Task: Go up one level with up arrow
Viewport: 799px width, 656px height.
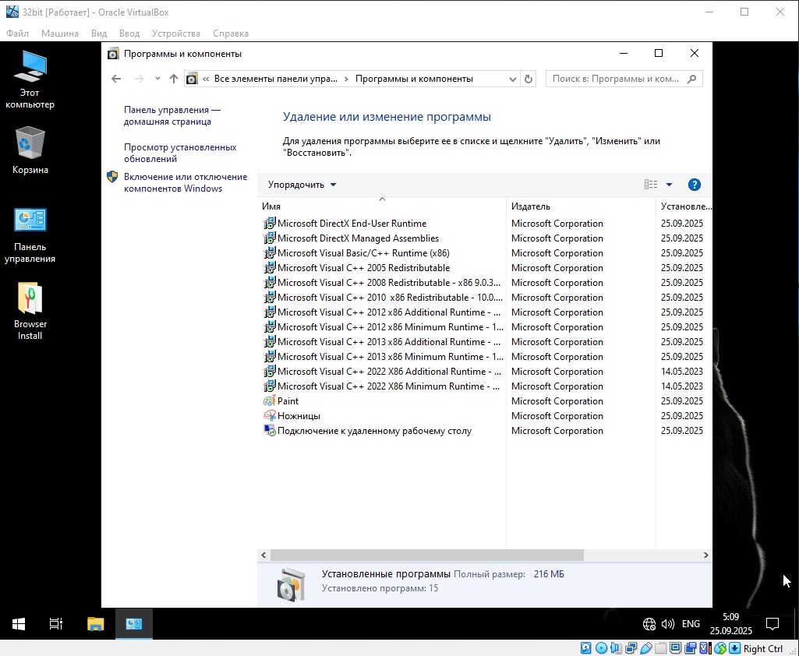Action: click(x=173, y=79)
